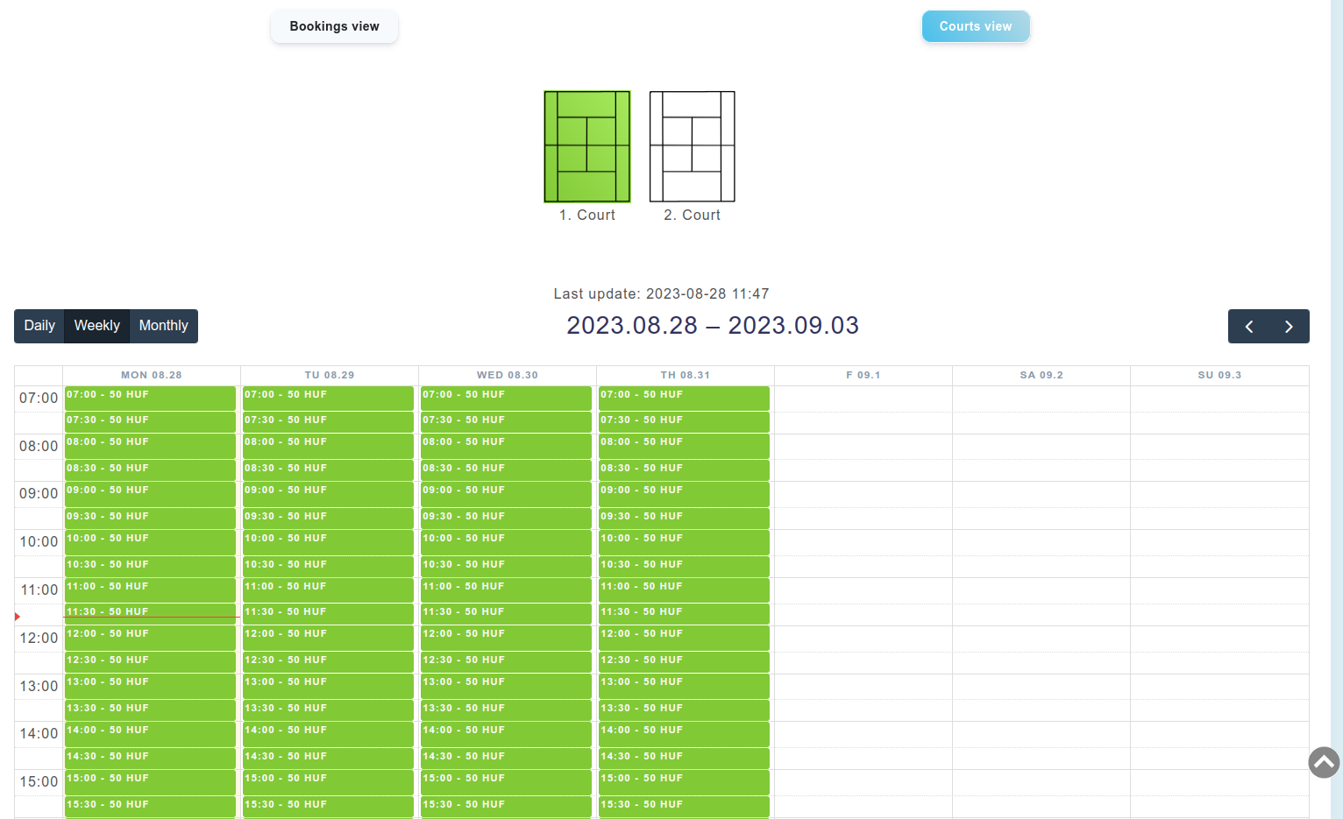Open the SU 09.3 day header

point(1219,375)
